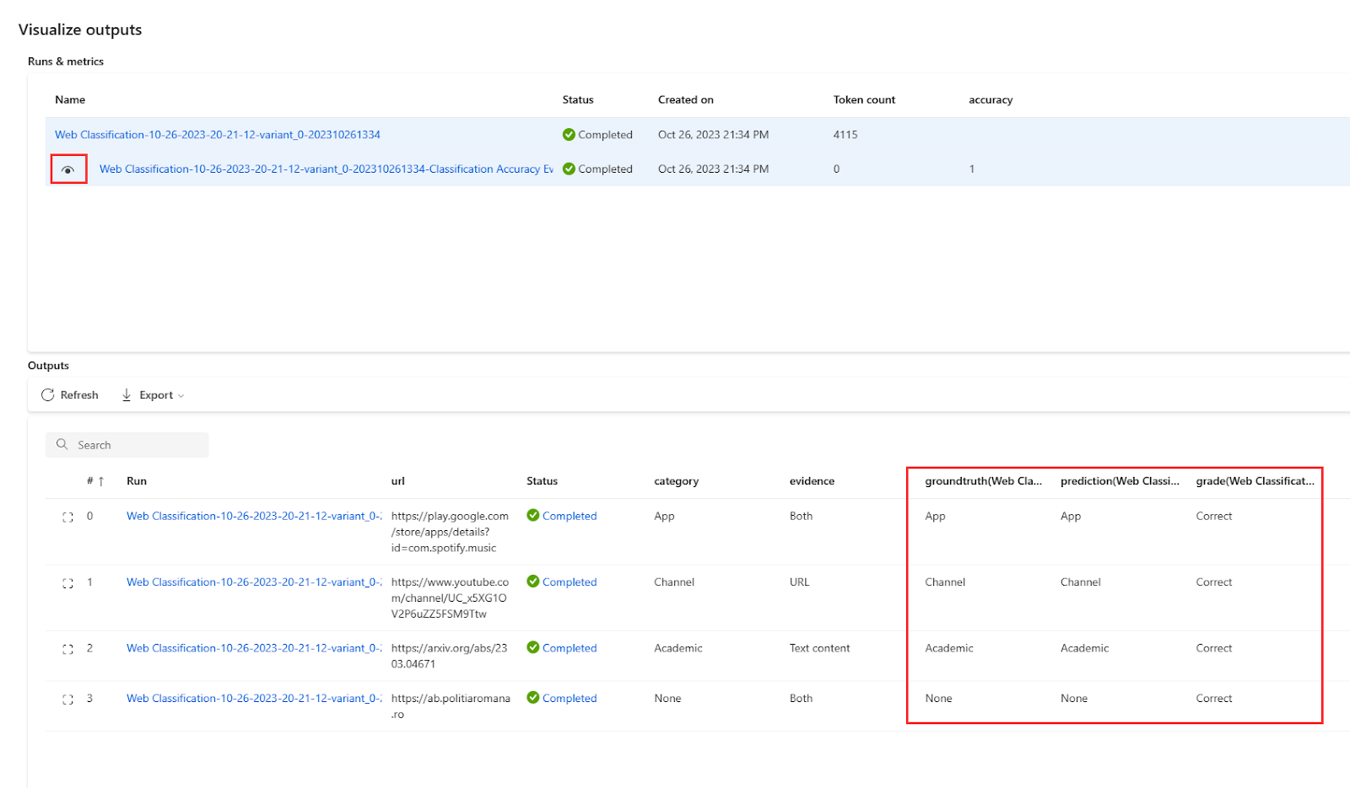Click the Token count column header
This screenshot has height=788, width=1350.
coord(864,99)
